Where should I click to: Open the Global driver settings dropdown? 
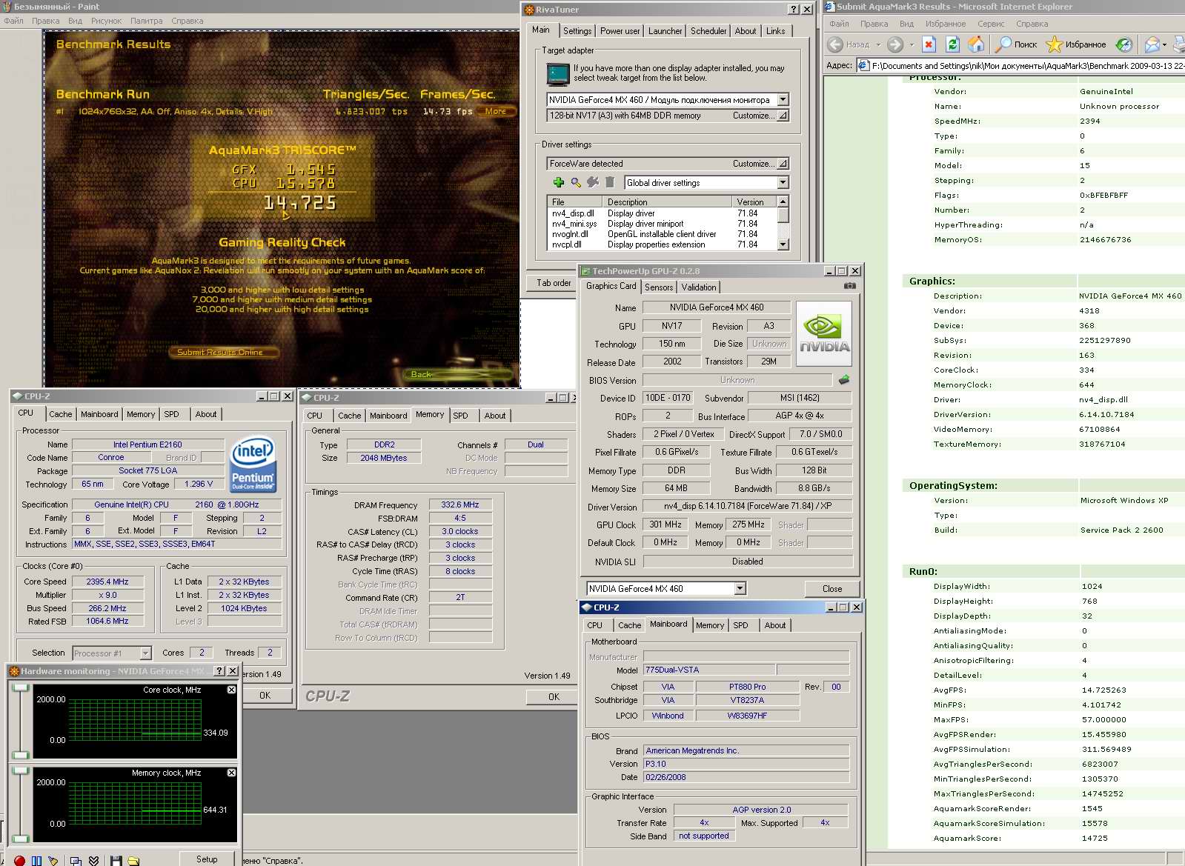pyautogui.click(x=783, y=182)
